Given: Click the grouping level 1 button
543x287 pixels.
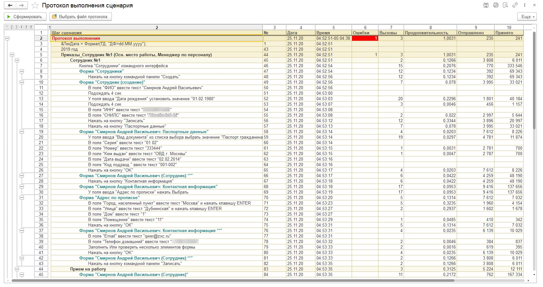Looking at the screenshot, I should [x=7, y=27].
